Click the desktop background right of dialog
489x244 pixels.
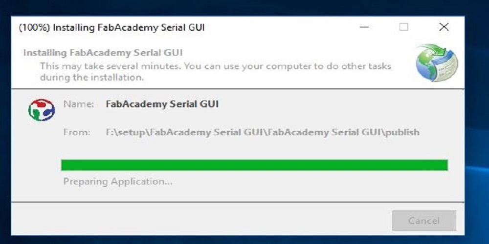(477, 124)
